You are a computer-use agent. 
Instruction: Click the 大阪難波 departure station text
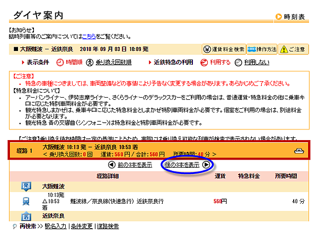click(54, 186)
